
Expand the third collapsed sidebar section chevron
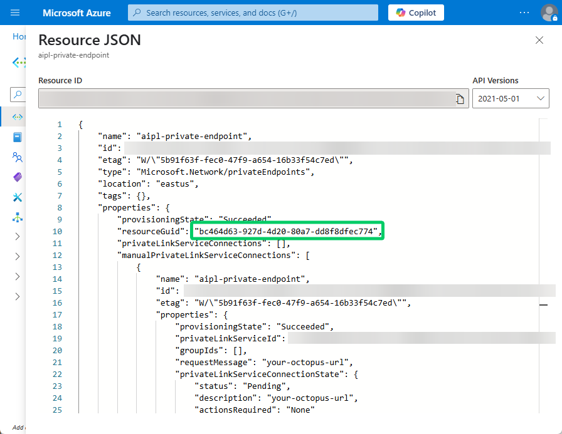coord(17,277)
